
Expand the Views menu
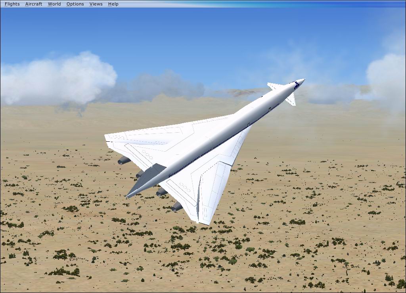pos(96,4)
